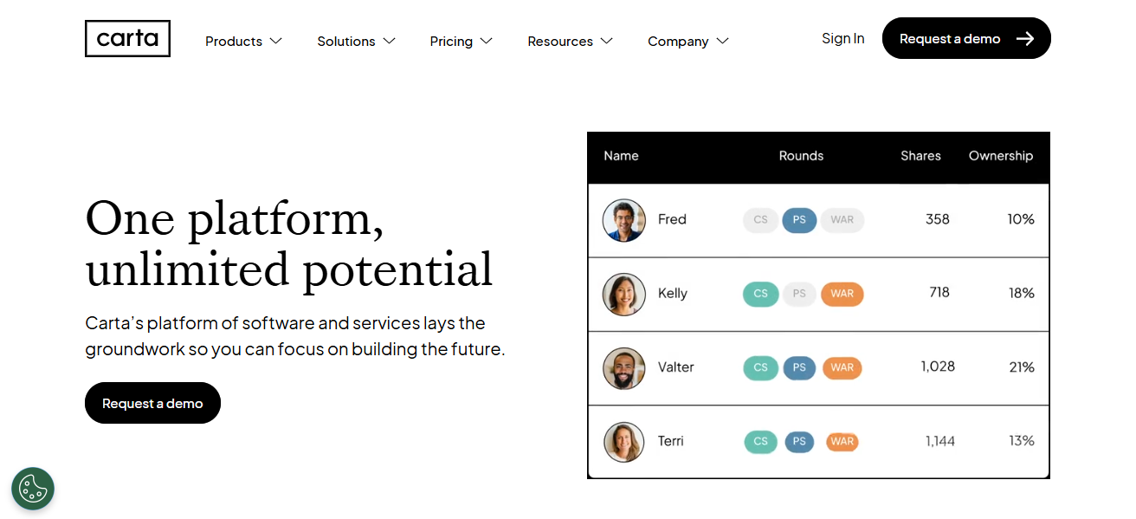Click the Shares column header
The image size is (1136, 519).
920,156
